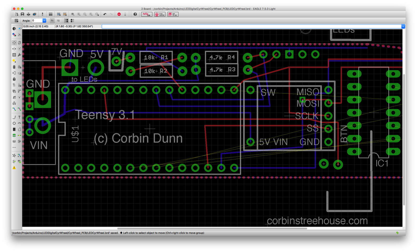Open the Script (SCR) dropdown
The height and width of the screenshot is (252, 417).
[x=59, y=14]
